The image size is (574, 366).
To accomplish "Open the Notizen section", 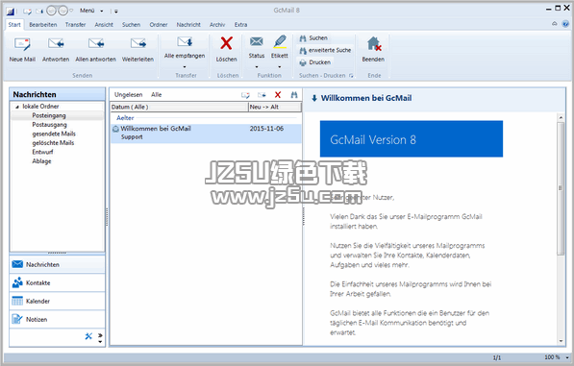I will pyautogui.click(x=57, y=319).
